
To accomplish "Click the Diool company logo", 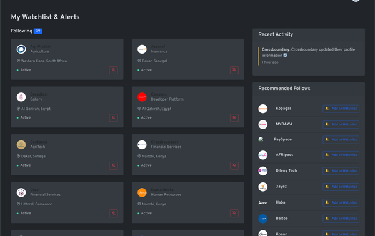I will [21, 192].
